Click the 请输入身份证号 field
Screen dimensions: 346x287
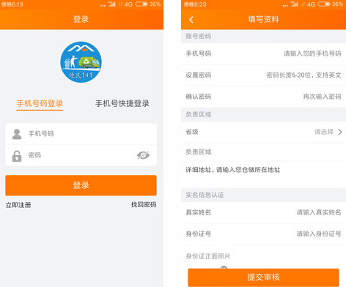pos(263,234)
